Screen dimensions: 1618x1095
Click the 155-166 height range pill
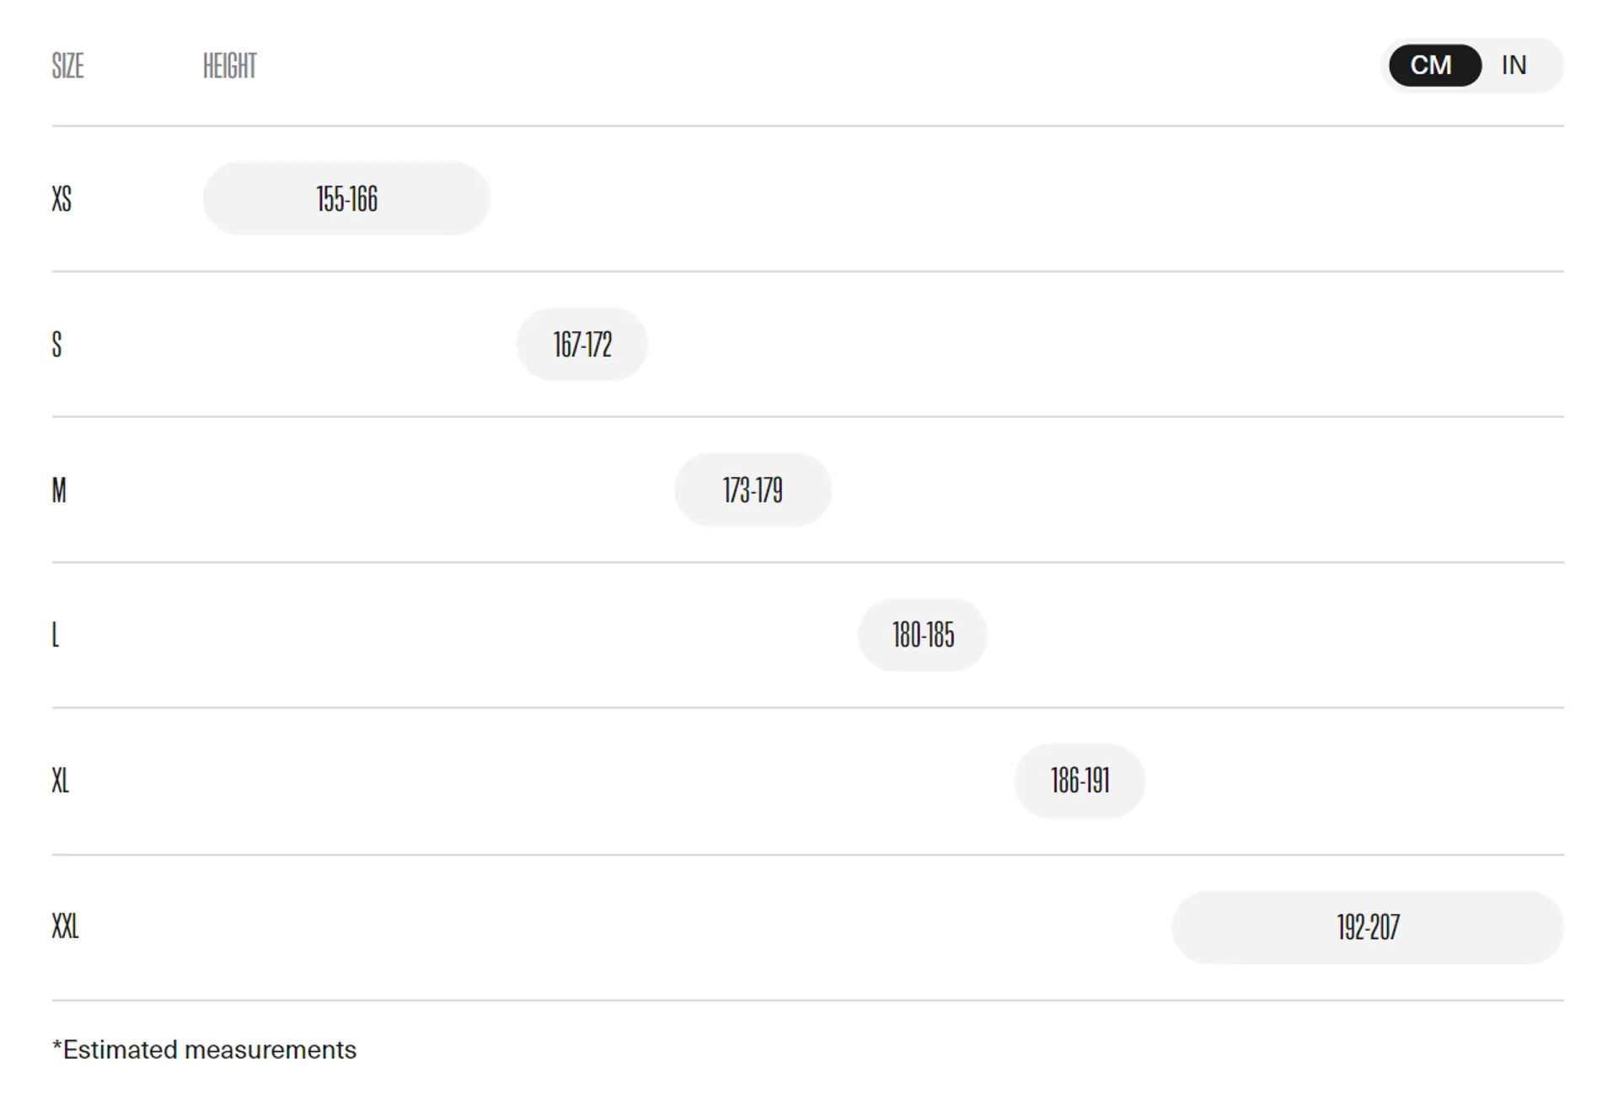pyautogui.click(x=346, y=199)
